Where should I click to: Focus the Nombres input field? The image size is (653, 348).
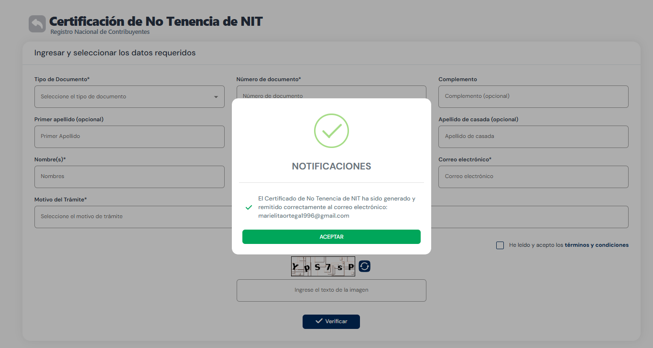coord(130,177)
